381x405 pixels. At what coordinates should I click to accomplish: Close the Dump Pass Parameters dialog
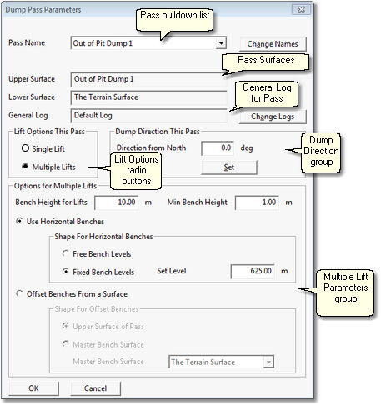(301, 9)
